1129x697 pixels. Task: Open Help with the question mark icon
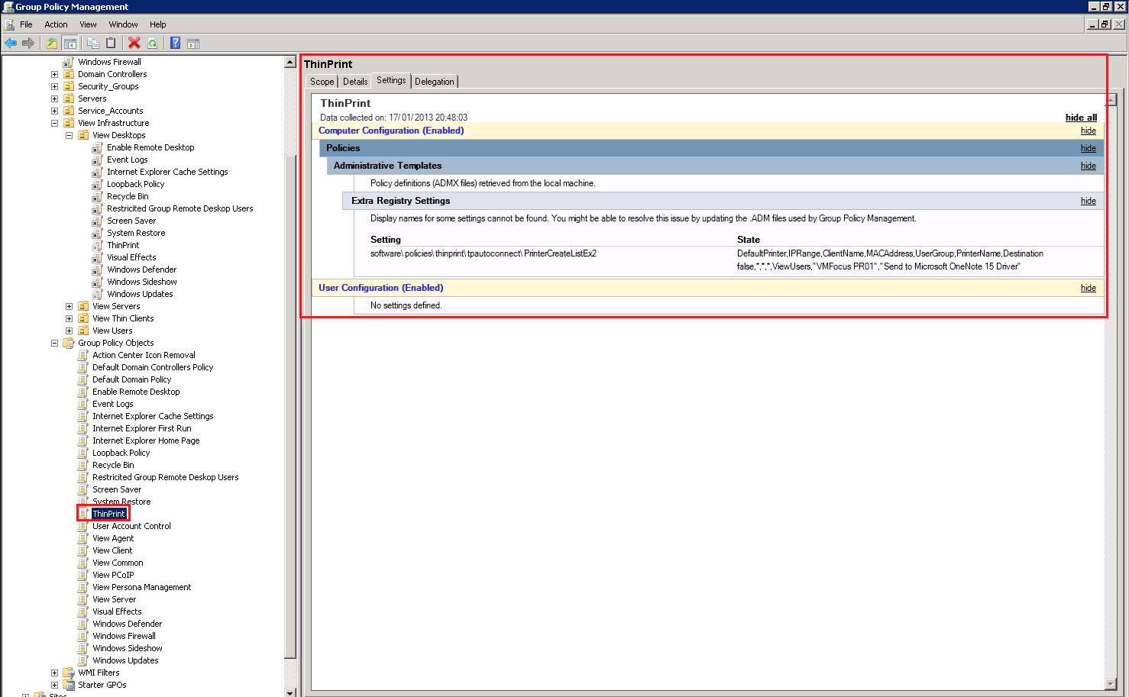(x=175, y=44)
